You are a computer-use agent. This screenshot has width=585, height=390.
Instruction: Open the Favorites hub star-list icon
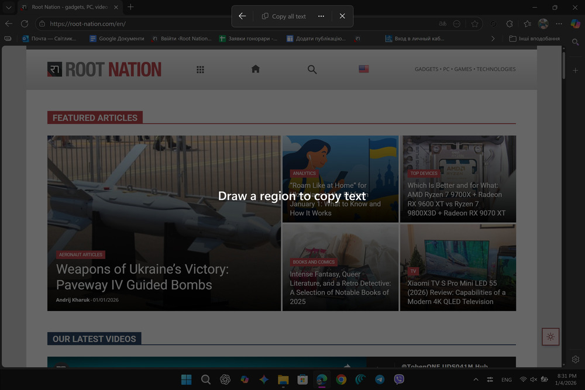(527, 23)
